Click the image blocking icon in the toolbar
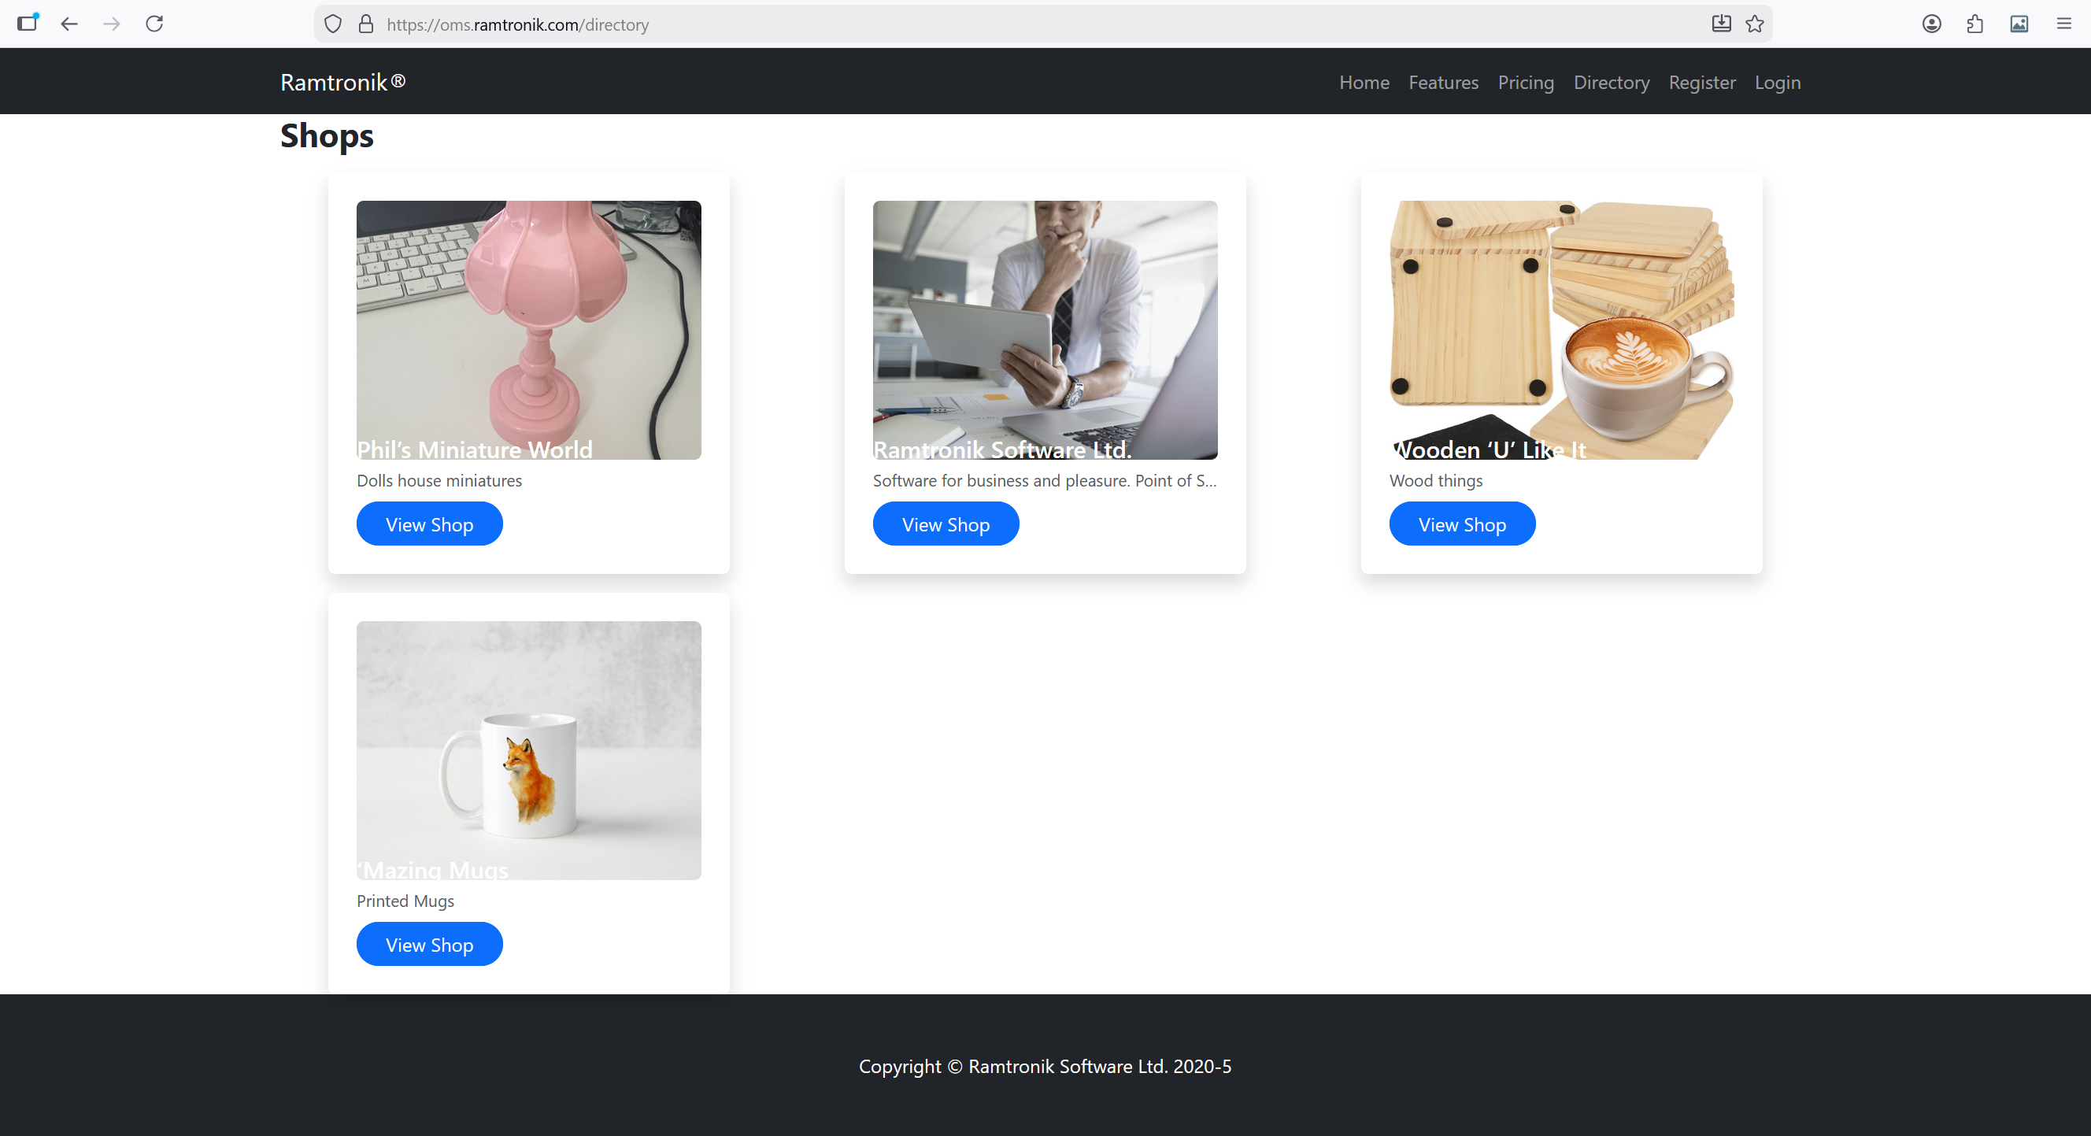Viewport: 2091px width, 1136px height. (2019, 24)
